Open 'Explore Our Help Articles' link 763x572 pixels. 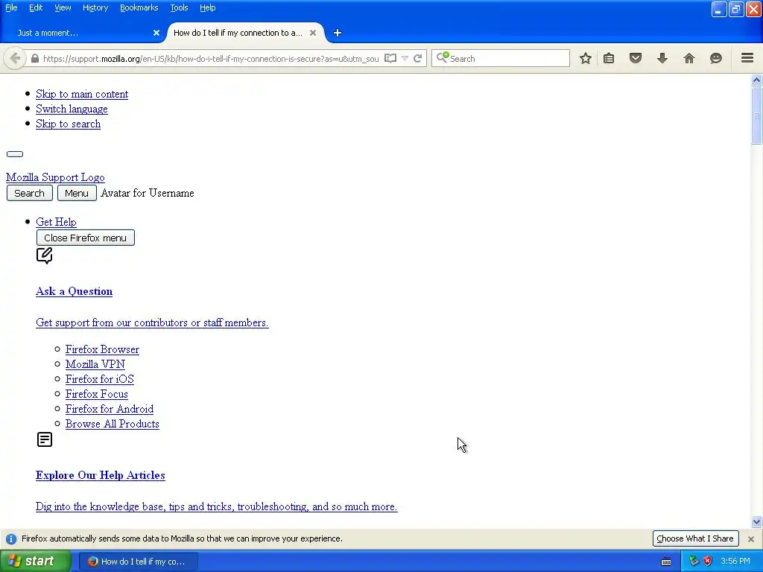pyautogui.click(x=101, y=475)
